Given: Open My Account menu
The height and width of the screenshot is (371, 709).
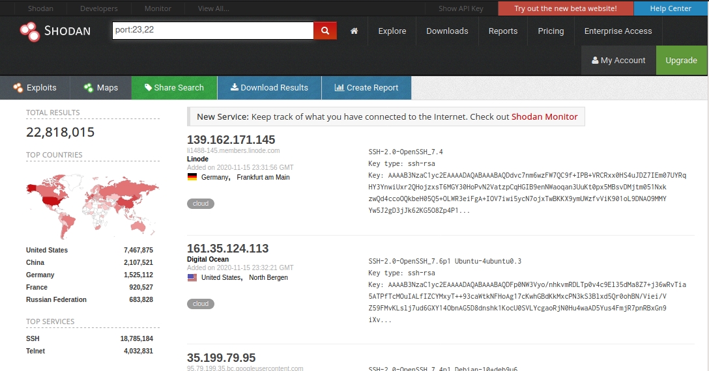Looking at the screenshot, I should pos(618,61).
